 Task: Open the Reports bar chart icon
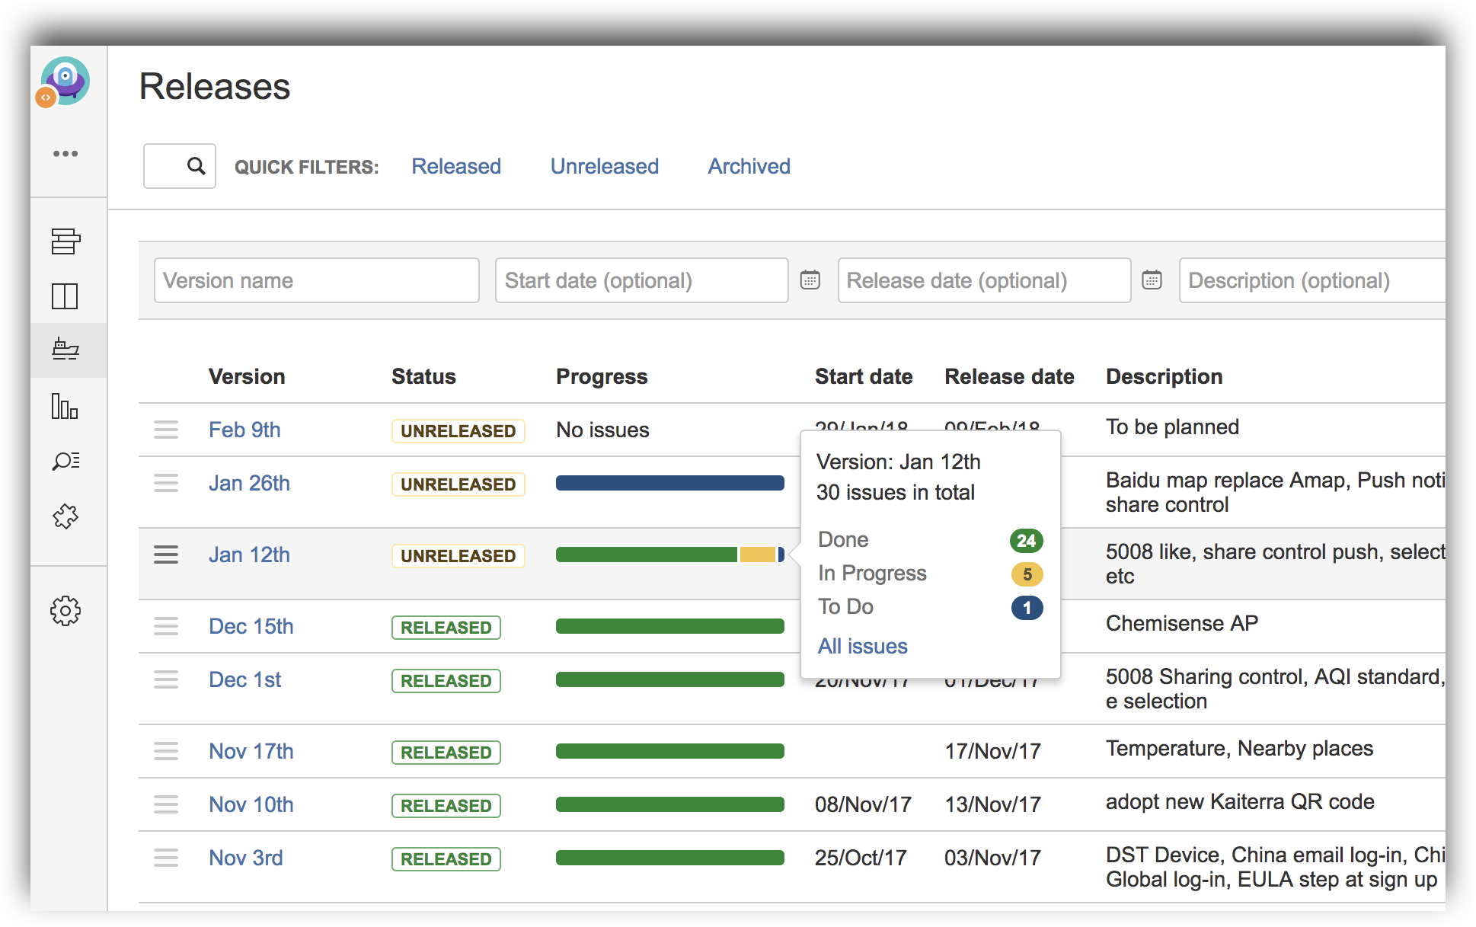(65, 406)
